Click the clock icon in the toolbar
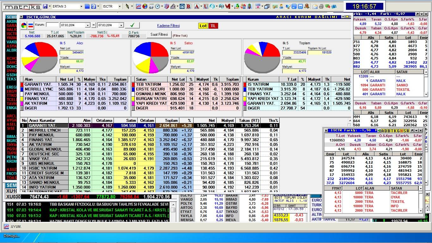 click(157, 6)
